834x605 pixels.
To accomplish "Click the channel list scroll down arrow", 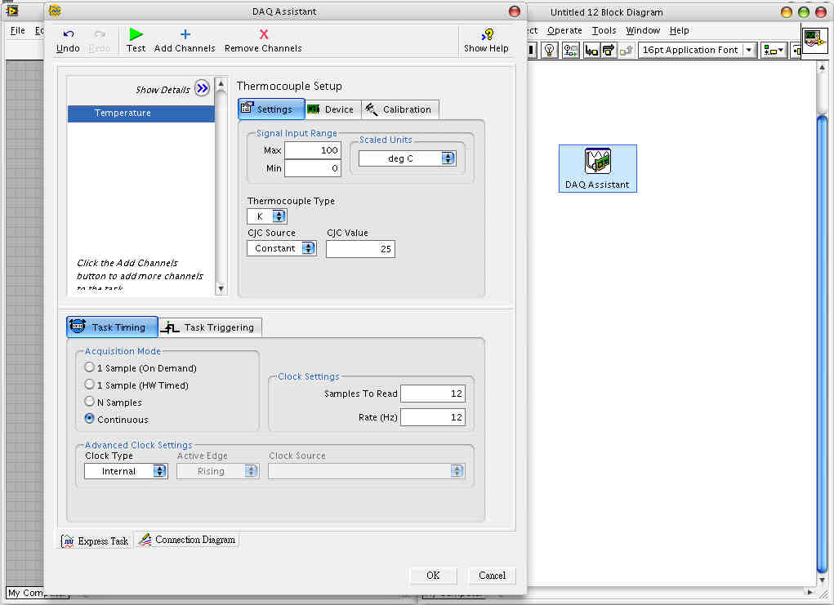I will (221, 289).
